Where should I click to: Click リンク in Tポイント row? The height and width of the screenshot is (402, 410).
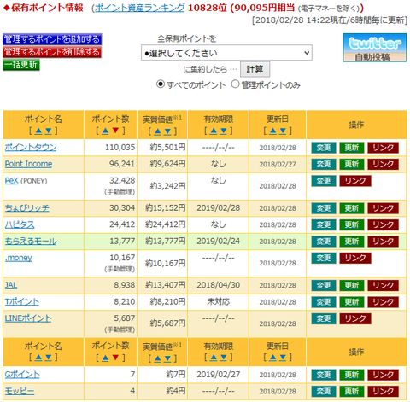pyautogui.click(x=383, y=302)
